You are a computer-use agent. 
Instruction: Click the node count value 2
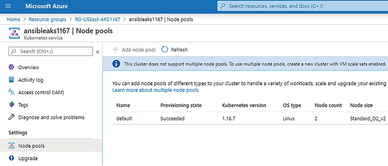(x=316, y=119)
